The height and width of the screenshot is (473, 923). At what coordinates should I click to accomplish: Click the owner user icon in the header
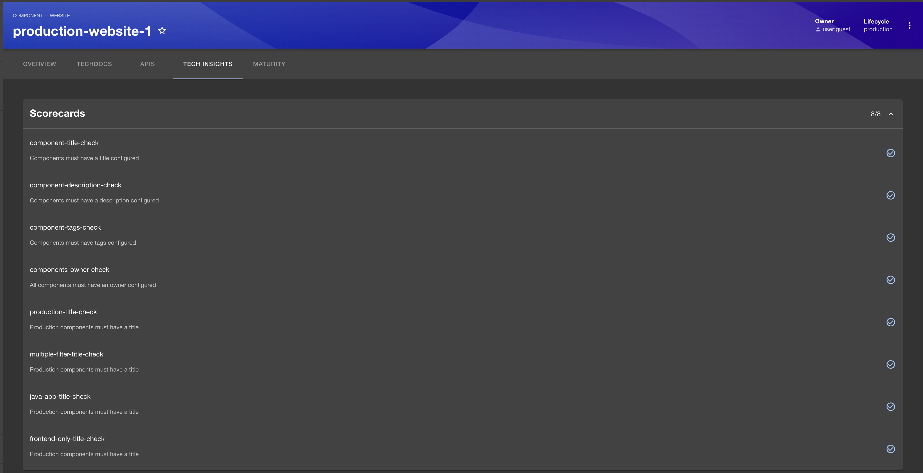[819, 30]
